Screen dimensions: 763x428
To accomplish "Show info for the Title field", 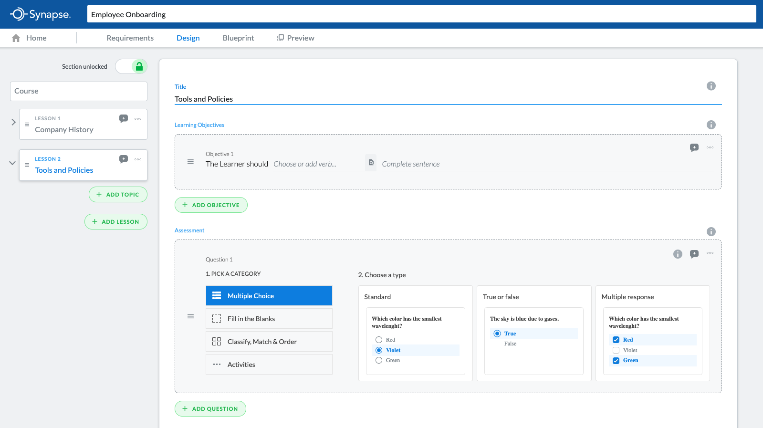I will point(711,86).
